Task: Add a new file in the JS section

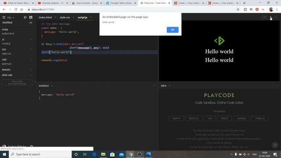Action: (x=31, y=39)
